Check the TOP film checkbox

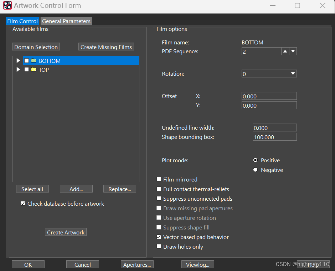[26, 70]
